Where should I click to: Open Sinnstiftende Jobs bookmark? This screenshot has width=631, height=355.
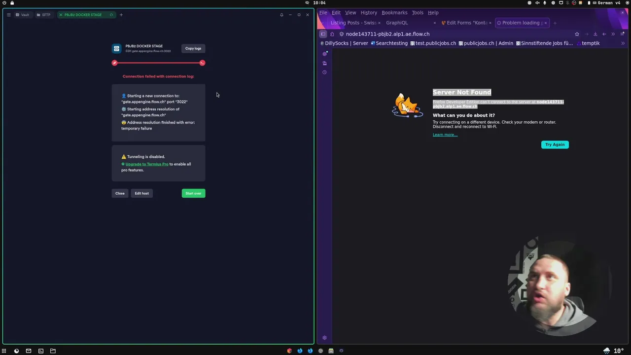[545, 43]
